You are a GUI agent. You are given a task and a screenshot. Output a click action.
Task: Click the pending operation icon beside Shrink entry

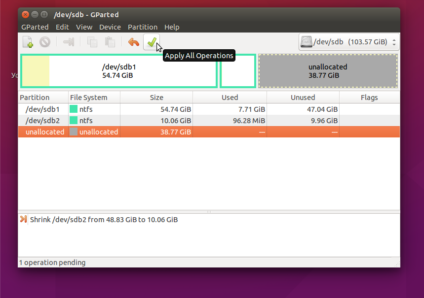point(23,219)
